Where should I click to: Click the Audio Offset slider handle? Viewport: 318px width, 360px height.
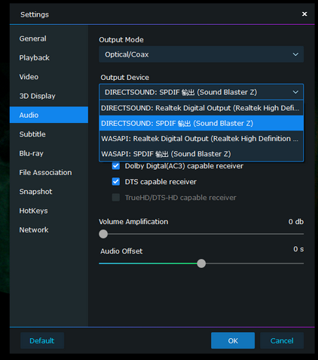pyautogui.click(x=201, y=263)
